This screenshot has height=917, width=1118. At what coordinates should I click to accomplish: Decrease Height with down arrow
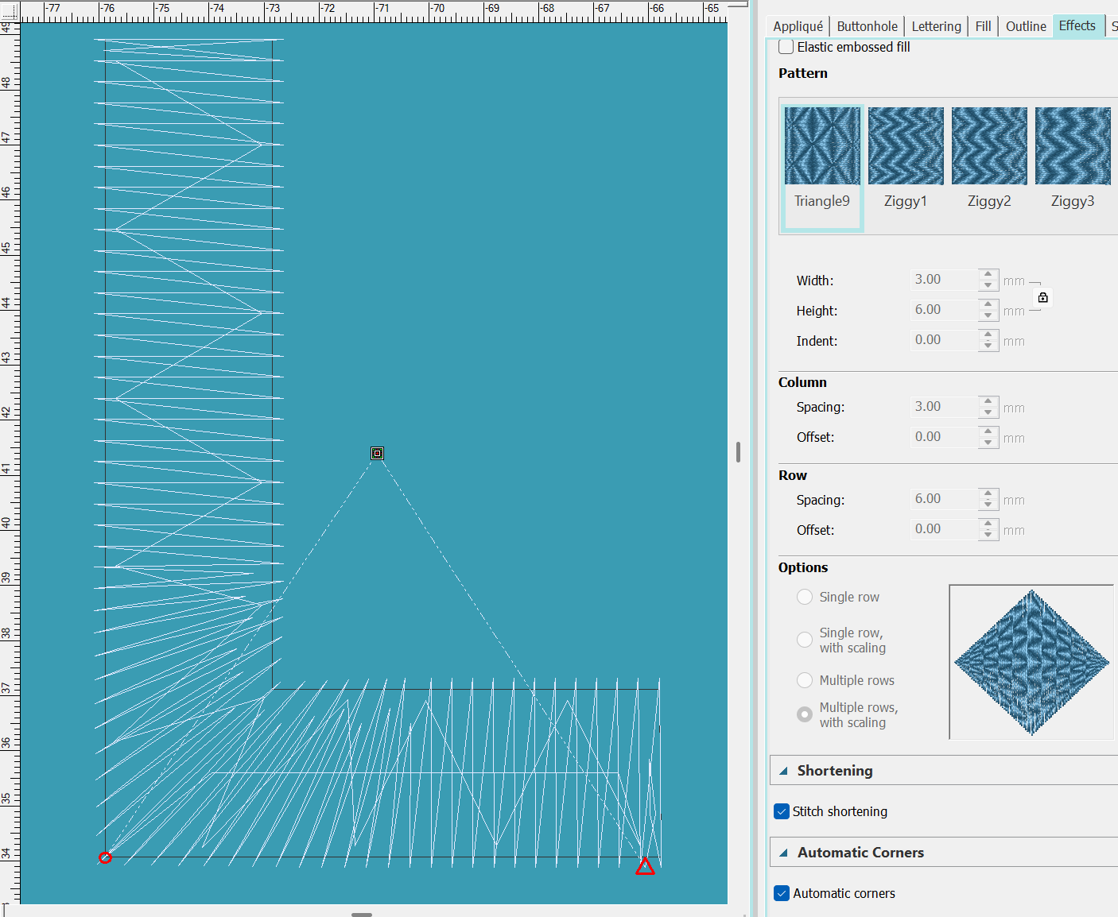[988, 315]
